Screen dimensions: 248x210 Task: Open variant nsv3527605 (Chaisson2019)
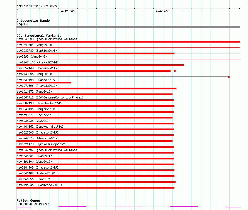pyautogui.click(x=38, y=132)
